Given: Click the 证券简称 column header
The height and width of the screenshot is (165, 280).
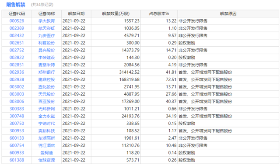Looking at the screenshot, I should coord(47,14).
